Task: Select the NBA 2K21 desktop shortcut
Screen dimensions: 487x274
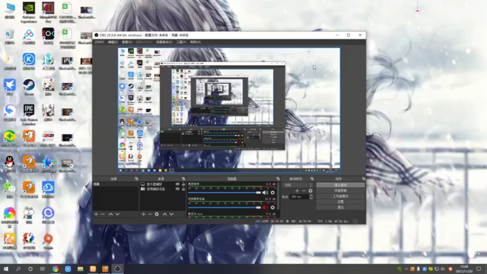Action: pyautogui.click(x=48, y=139)
